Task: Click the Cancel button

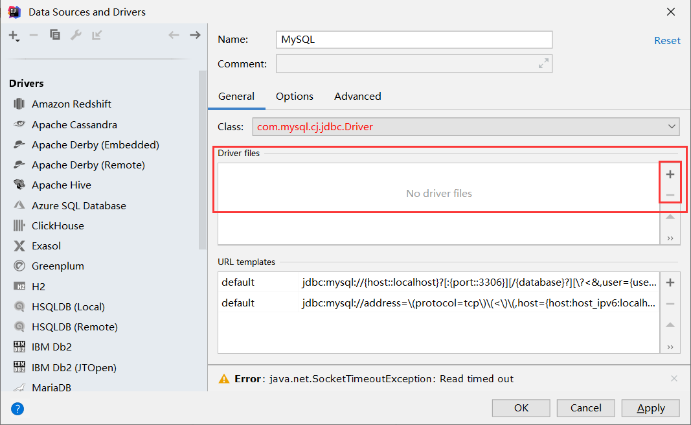Action: (x=585, y=408)
